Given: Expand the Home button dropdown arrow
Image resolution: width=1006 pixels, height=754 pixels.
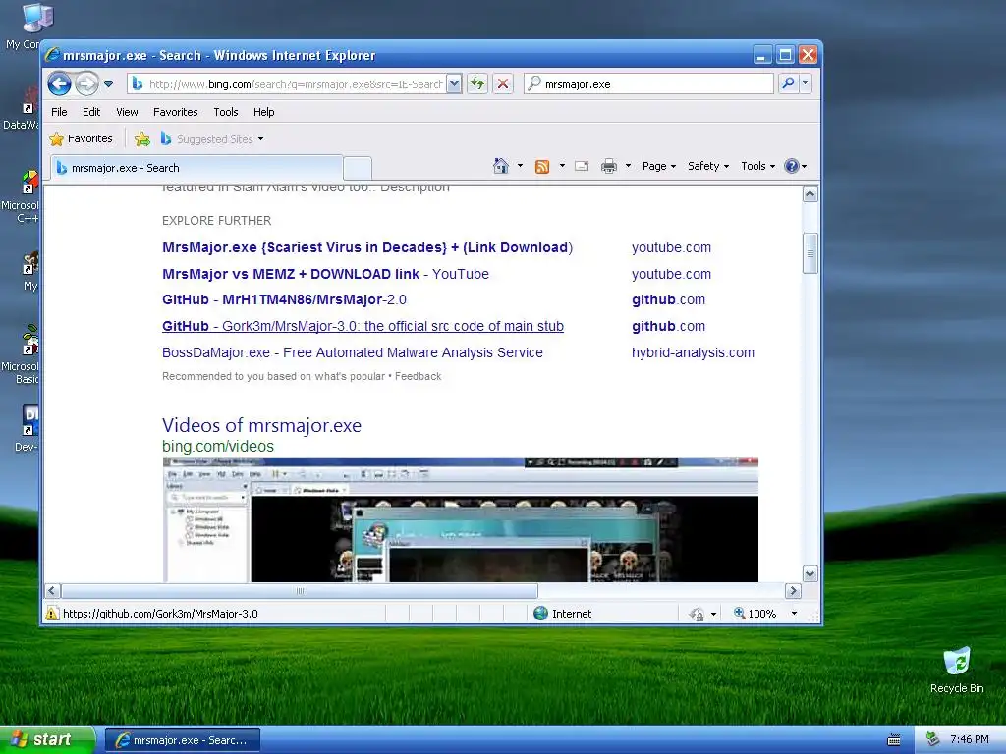Looking at the screenshot, I should (x=520, y=166).
